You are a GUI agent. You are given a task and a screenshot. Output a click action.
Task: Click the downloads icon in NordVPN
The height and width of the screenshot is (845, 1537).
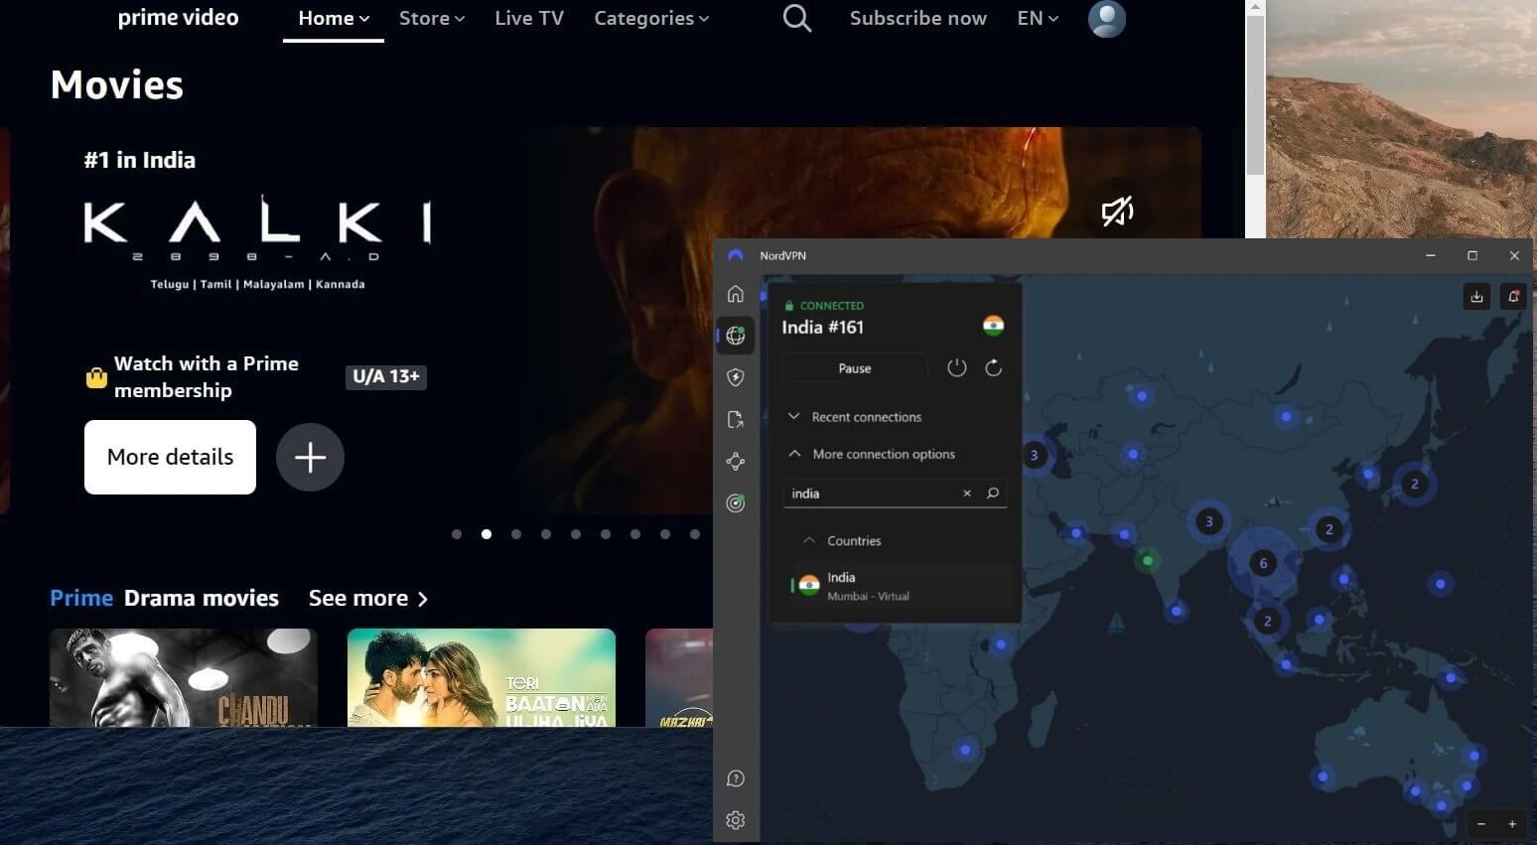coord(1476,296)
